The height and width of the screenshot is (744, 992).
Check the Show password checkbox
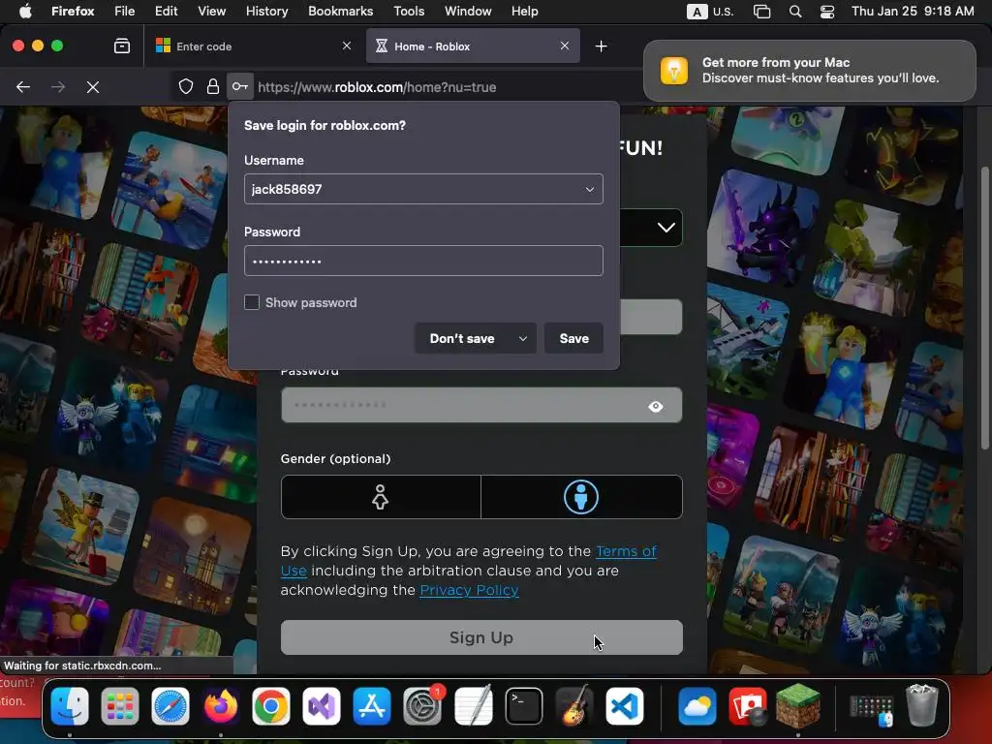click(252, 302)
